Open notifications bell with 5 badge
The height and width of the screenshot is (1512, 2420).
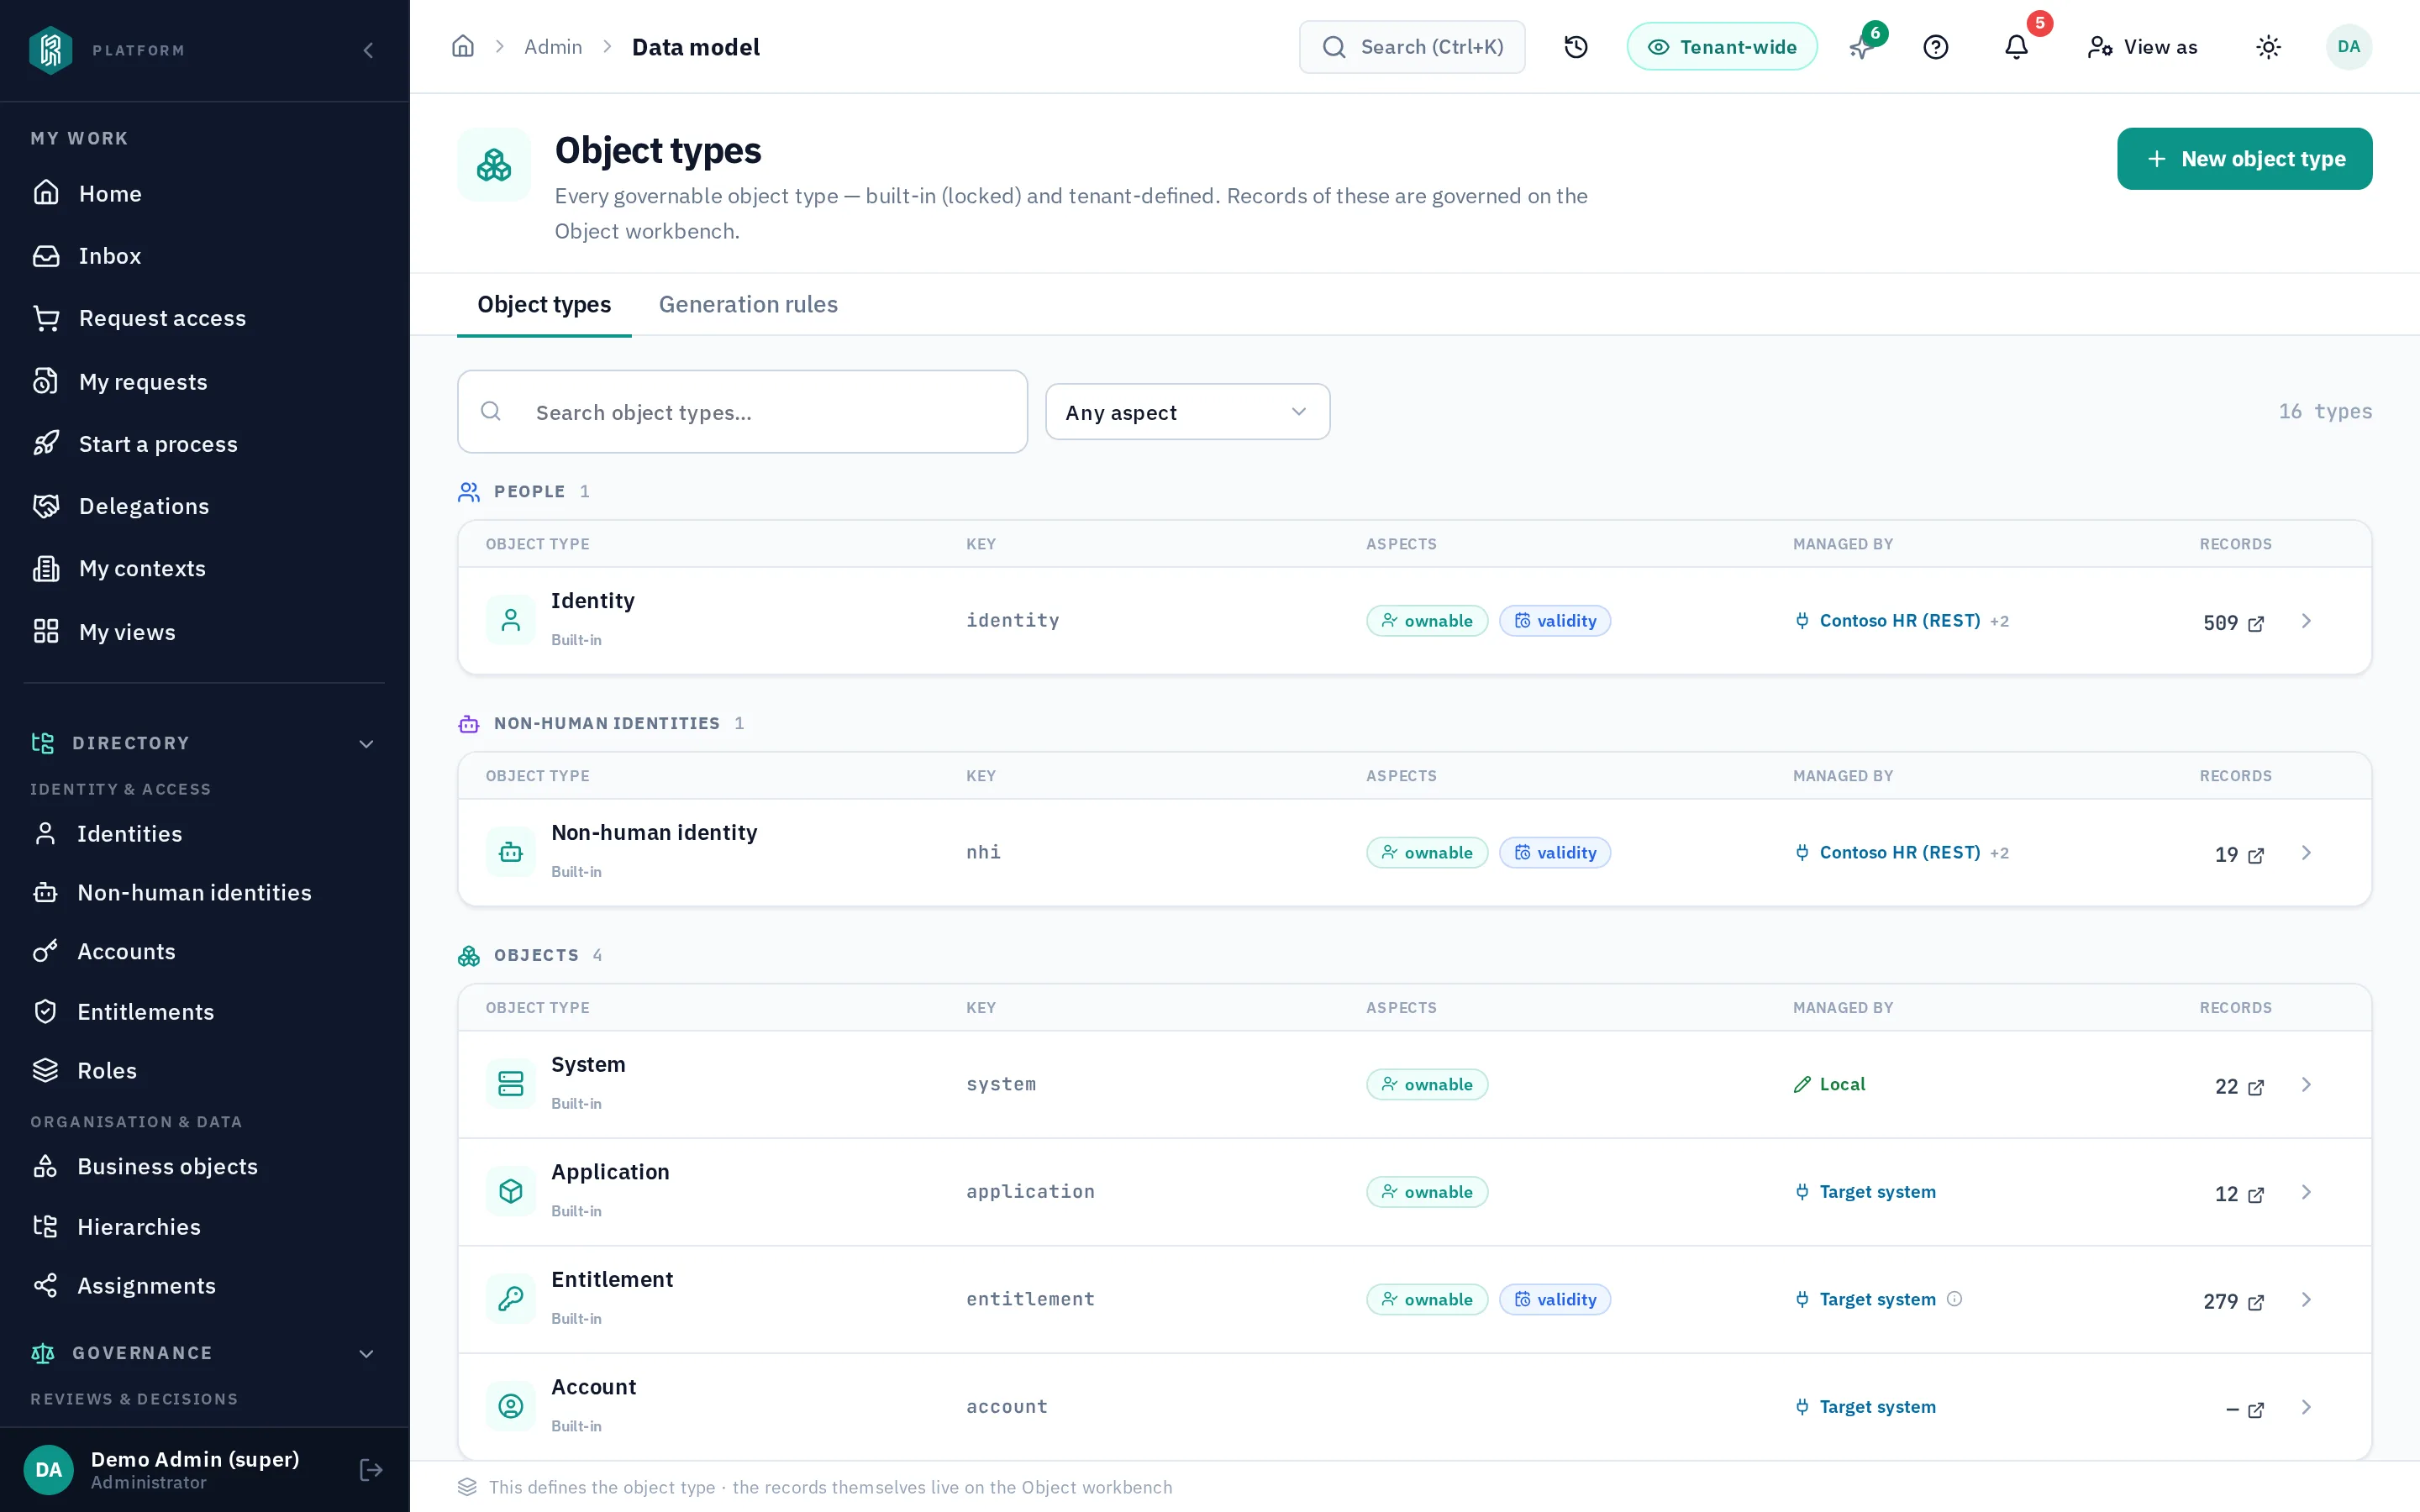[x=2016, y=47]
